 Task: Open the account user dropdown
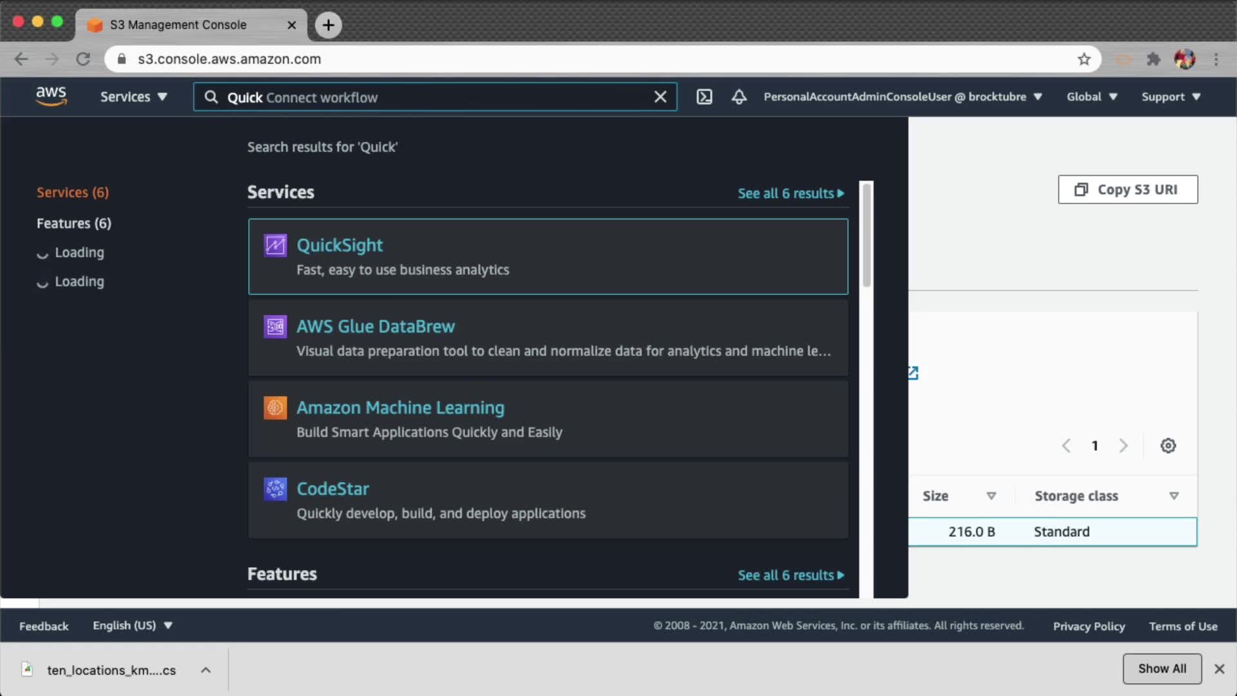coord(902,97)
